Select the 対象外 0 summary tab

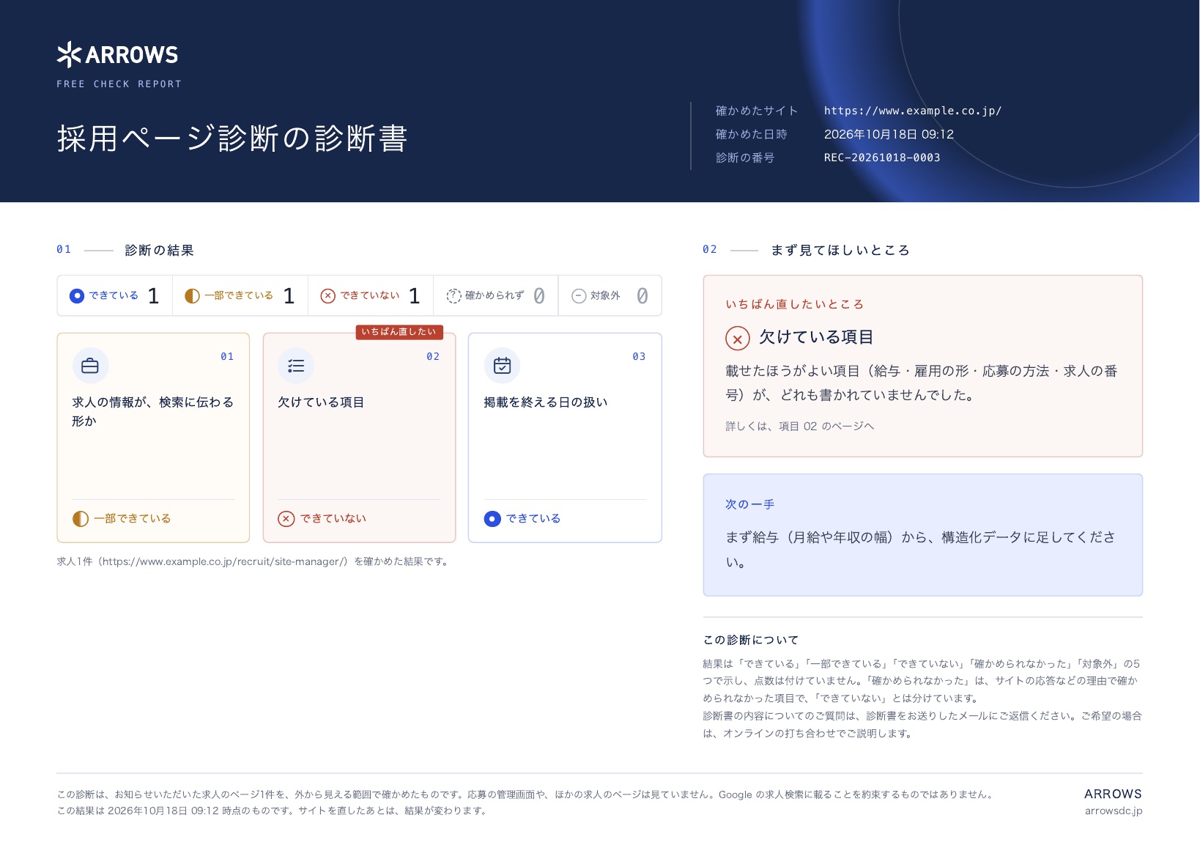point(610,296)
